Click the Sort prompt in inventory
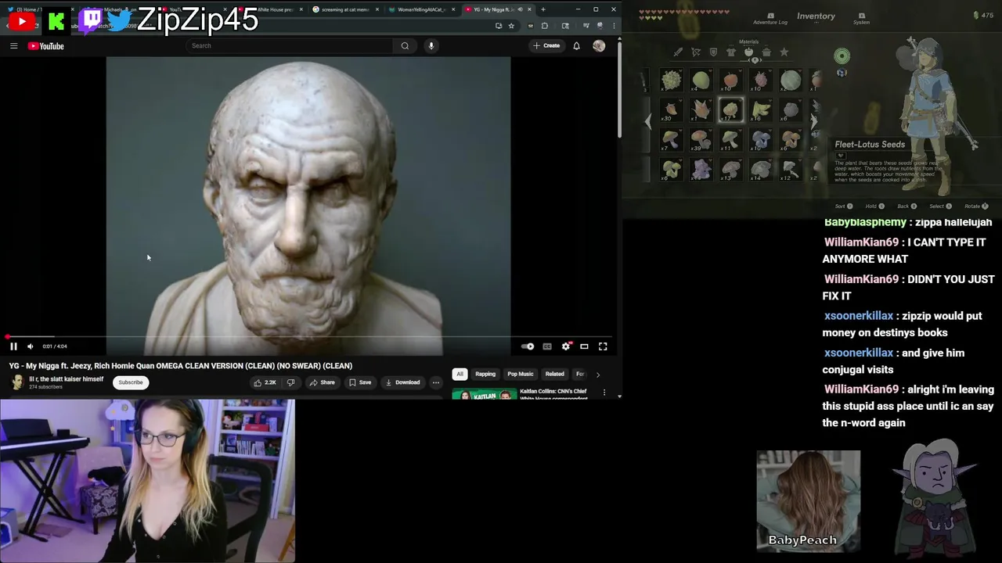This screenshot has width=1002, height=563. click(845, 206)
